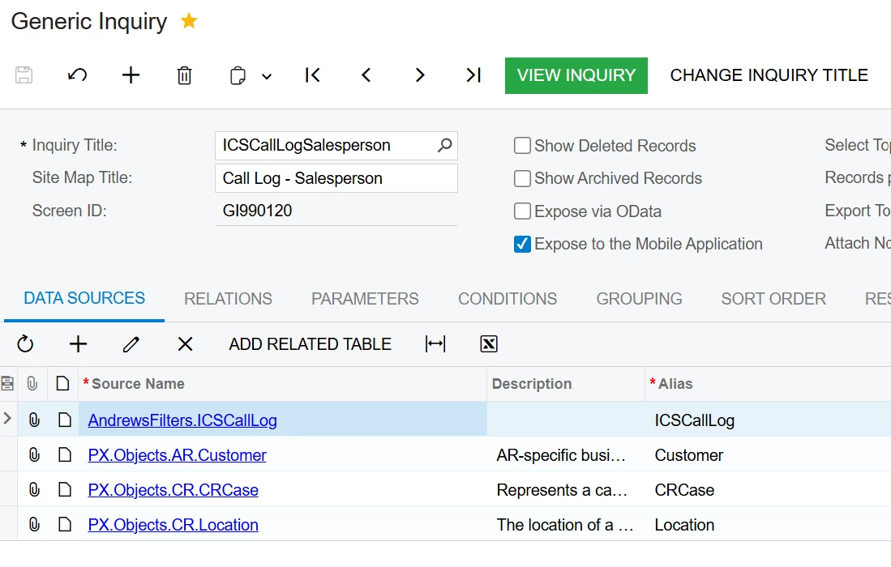This screenshot has height=567, width=891.
Task: Switch to the Relations tab
Action: [x=228, y=299]
